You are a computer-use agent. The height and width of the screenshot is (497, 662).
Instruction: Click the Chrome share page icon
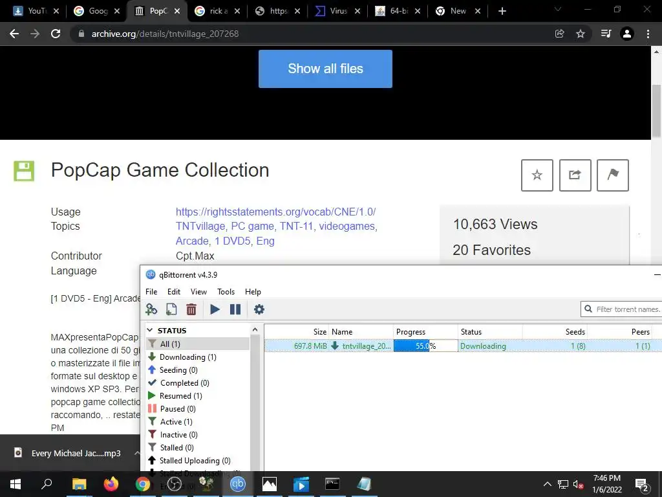pyautogui.click(x=559, y=34)
